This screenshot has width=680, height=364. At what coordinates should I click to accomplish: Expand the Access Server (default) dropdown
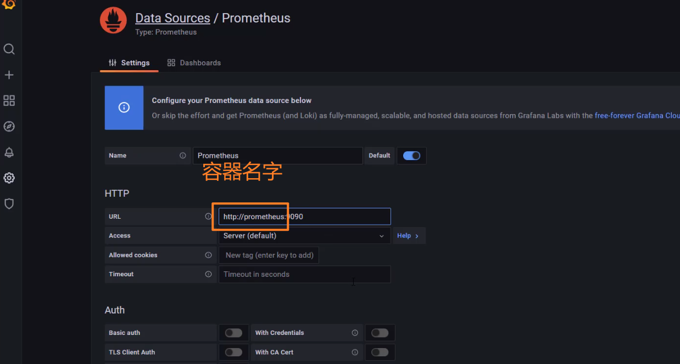coord(304,236)
